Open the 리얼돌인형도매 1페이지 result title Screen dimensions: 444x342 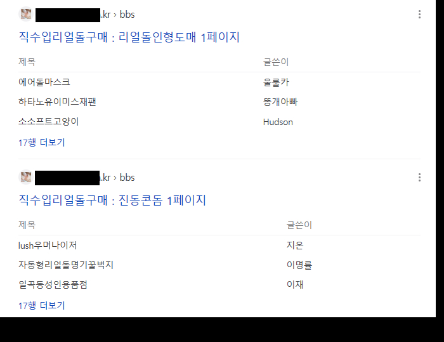pos(129,37)
